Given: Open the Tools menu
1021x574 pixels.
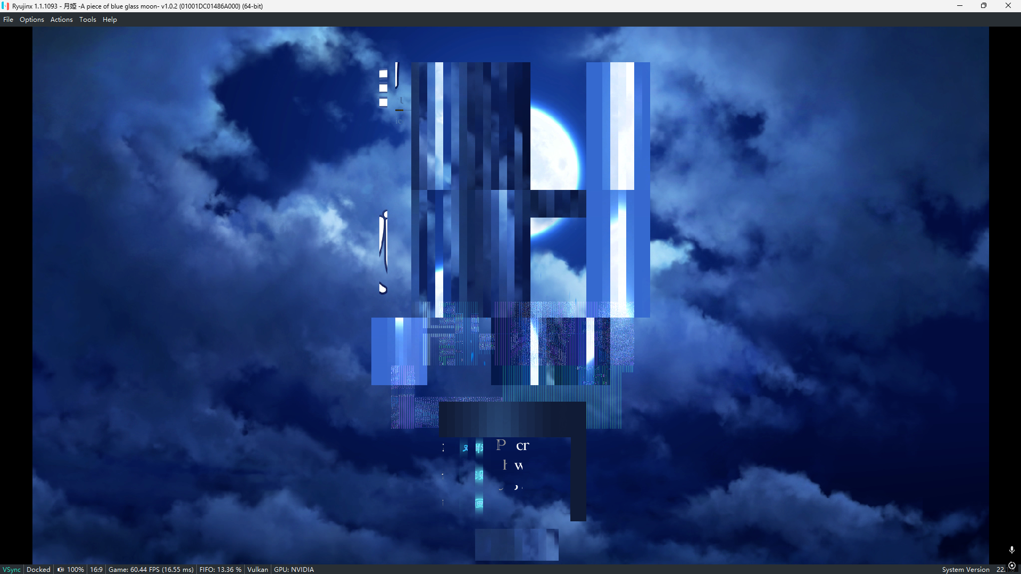Looking at the screenshot, I should click(88, 20).
